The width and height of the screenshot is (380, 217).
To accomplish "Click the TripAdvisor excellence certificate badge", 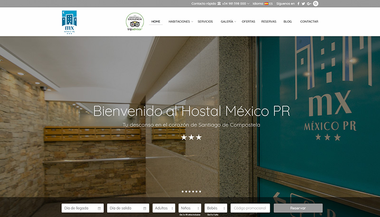I will [134, 22].
